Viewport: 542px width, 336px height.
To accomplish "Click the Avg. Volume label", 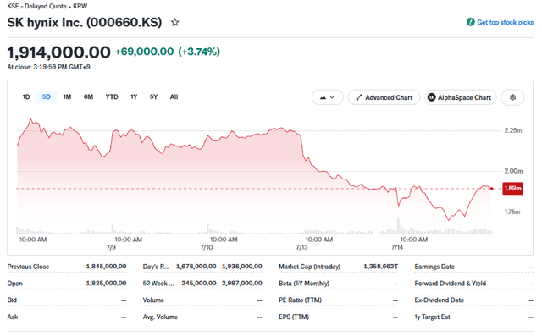I will click(160, 317).
